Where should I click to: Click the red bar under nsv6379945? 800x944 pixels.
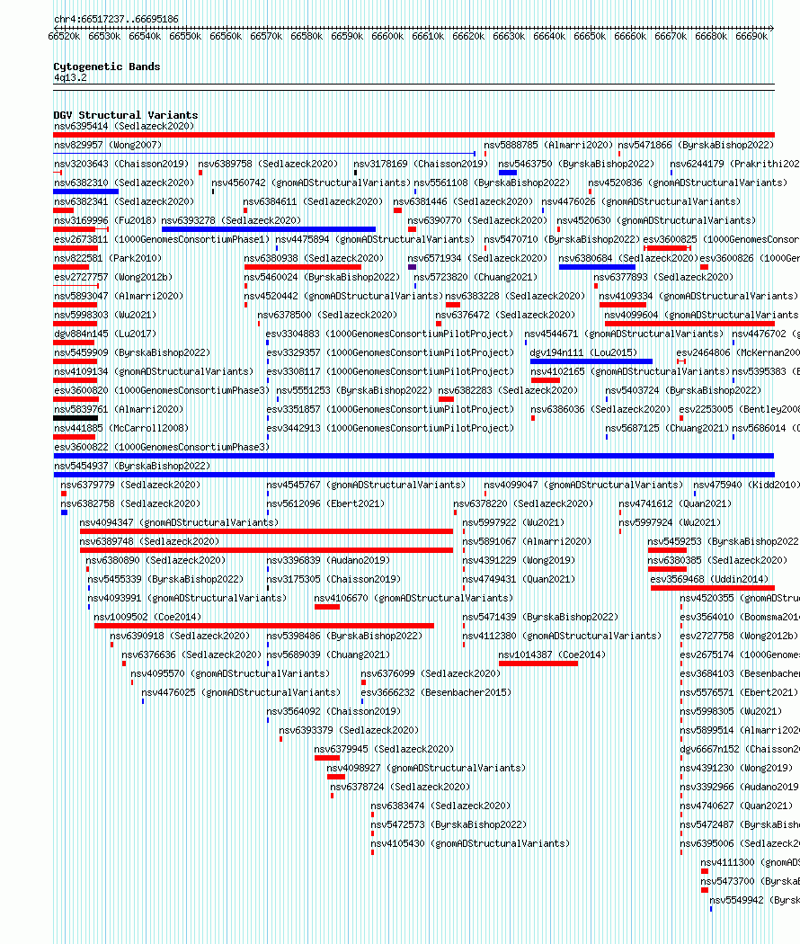(x=327, y=758)
